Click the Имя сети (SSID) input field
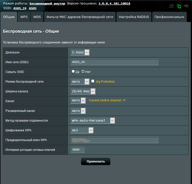The width and height of the screenshot is (192, 184). point(115,62)
